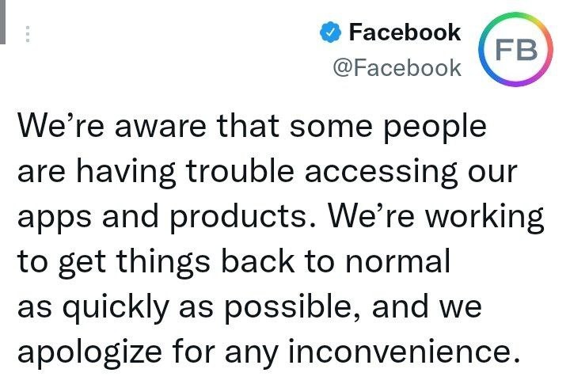Screen dimensions: 570x388
Task: Click 'back to normal' in the tweet
Action: pyautogui.click(x=336, y=261)
